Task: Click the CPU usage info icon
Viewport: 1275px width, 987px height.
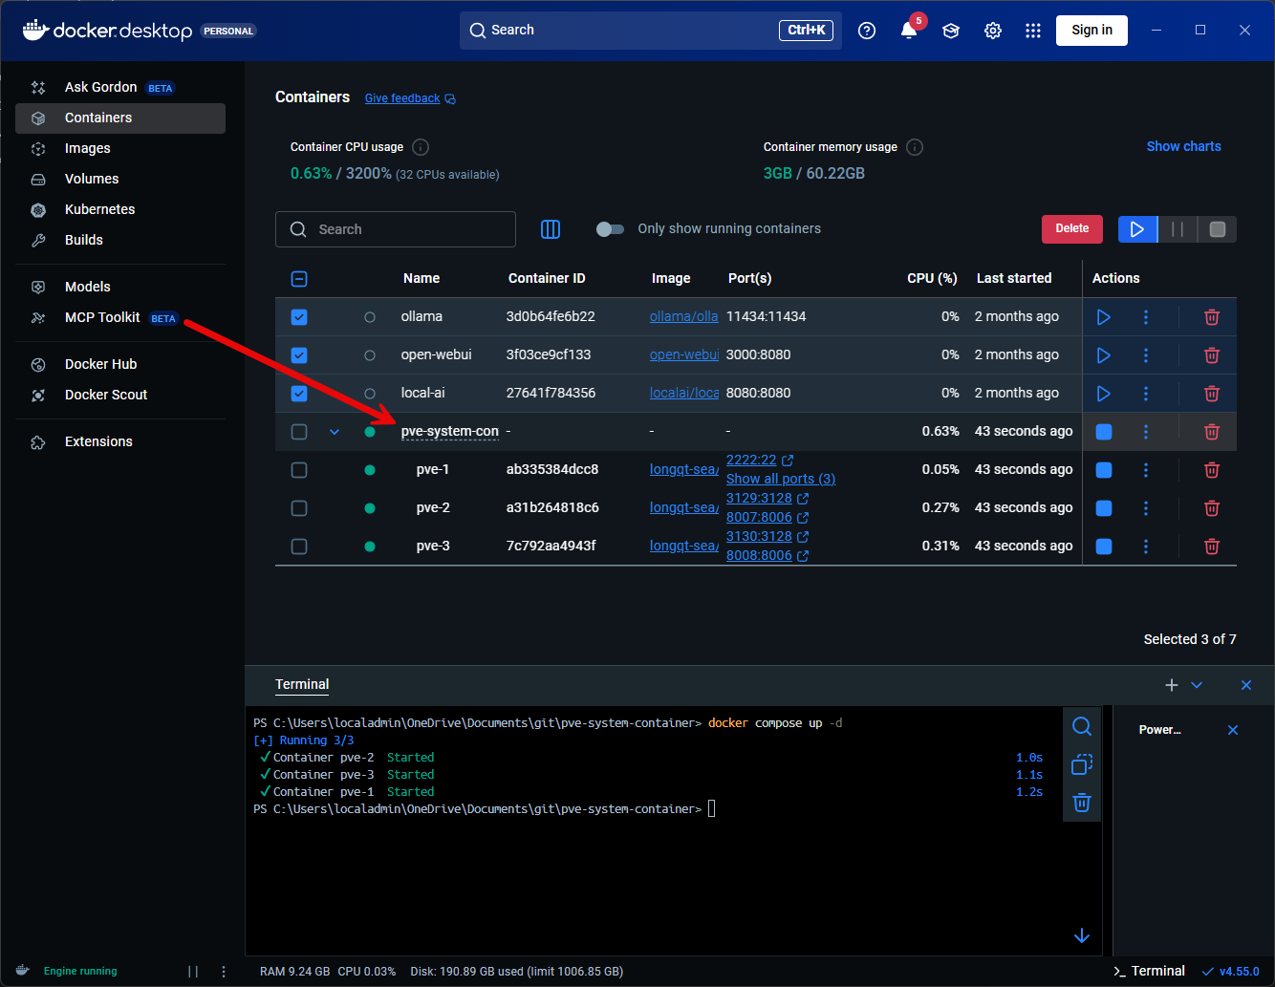Action: tap(421, 147)
